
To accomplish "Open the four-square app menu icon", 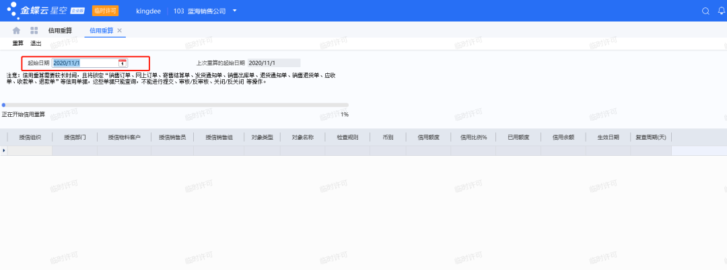I will 34,30.
